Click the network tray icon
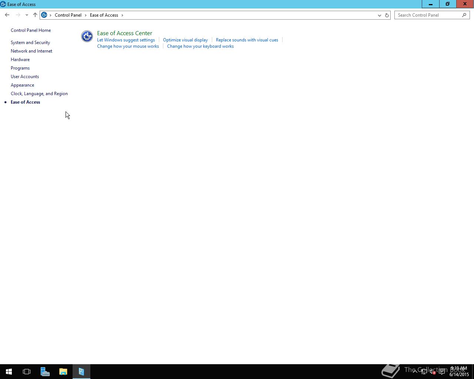 [x=424, y=372]
